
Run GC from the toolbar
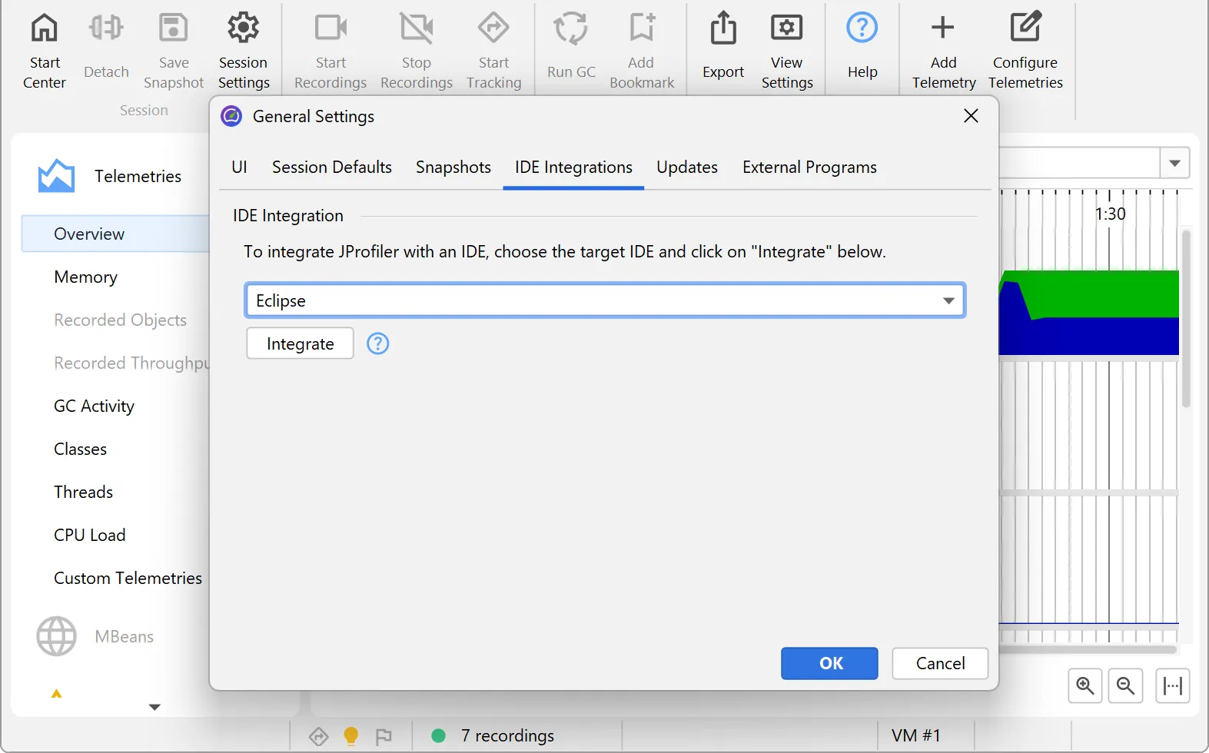click(571, 48)
